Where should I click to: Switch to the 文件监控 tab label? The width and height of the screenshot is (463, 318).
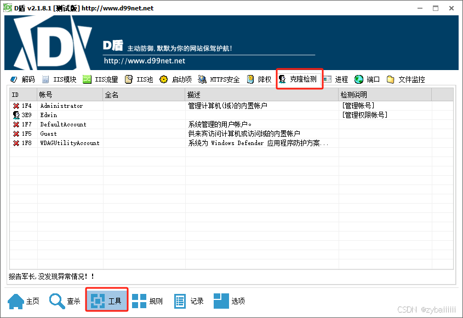pos(411,79)
